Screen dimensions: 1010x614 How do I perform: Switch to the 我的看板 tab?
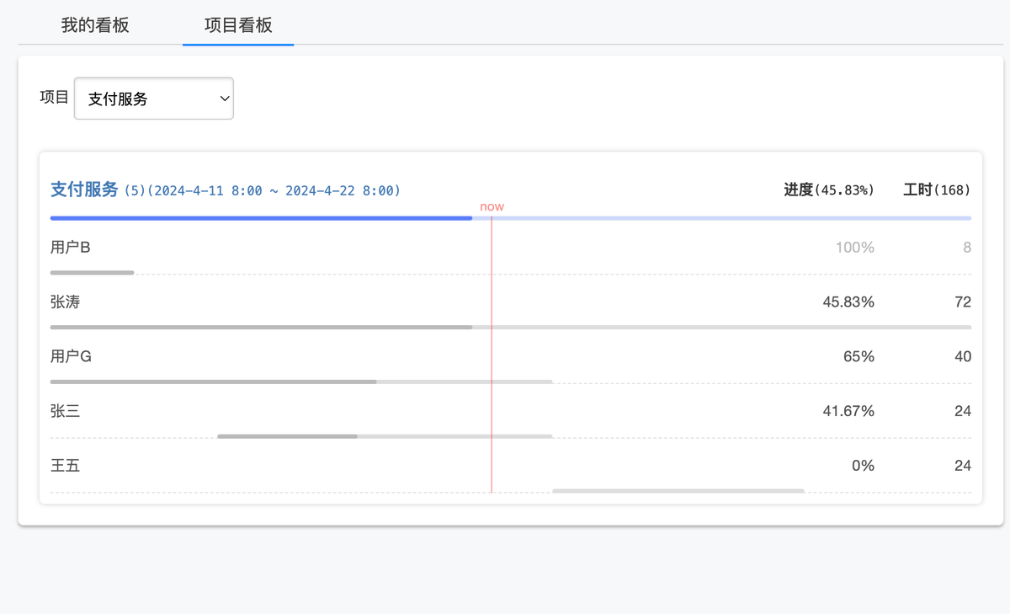(x=95, y=24)
